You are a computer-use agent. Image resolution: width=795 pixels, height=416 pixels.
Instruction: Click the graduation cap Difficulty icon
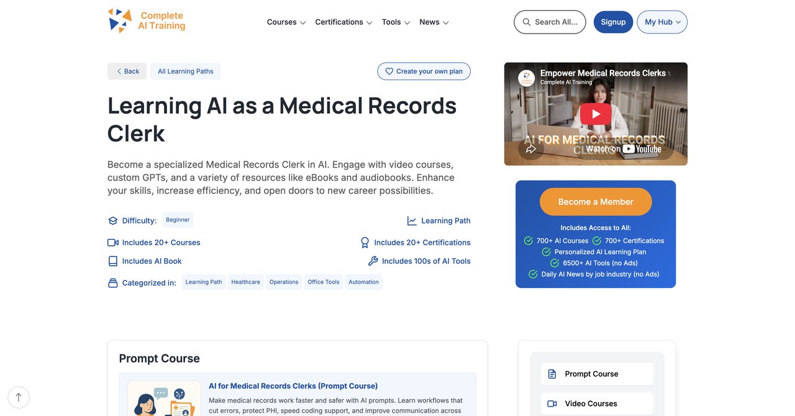point(112,220)
